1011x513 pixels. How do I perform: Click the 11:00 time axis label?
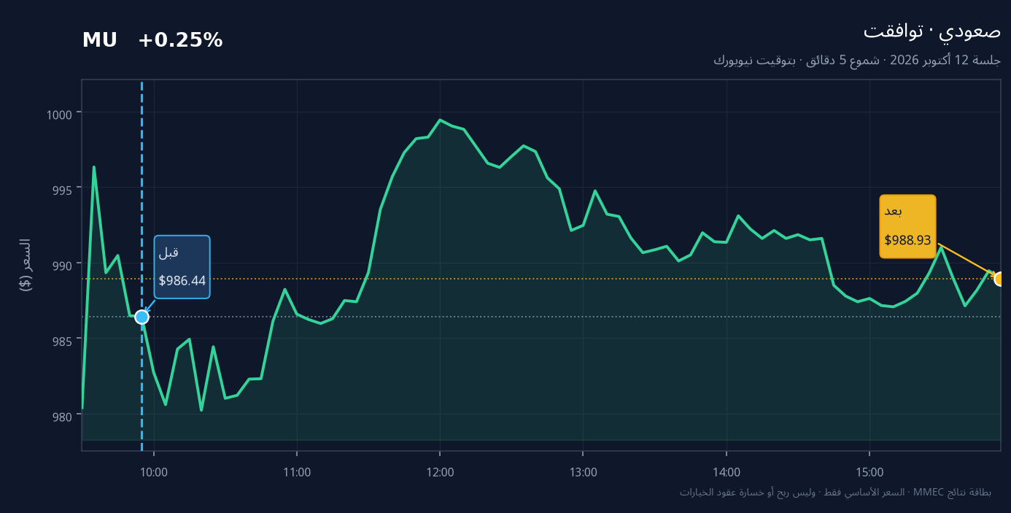[297, 472]
